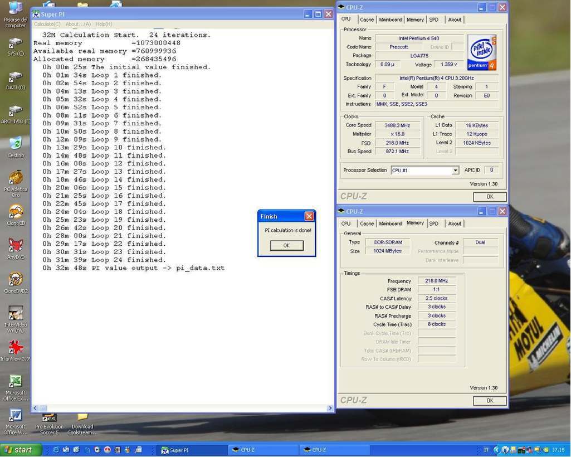Click the media player quick launch icon
Screen dimensions: 571x457
coord(97,450)
